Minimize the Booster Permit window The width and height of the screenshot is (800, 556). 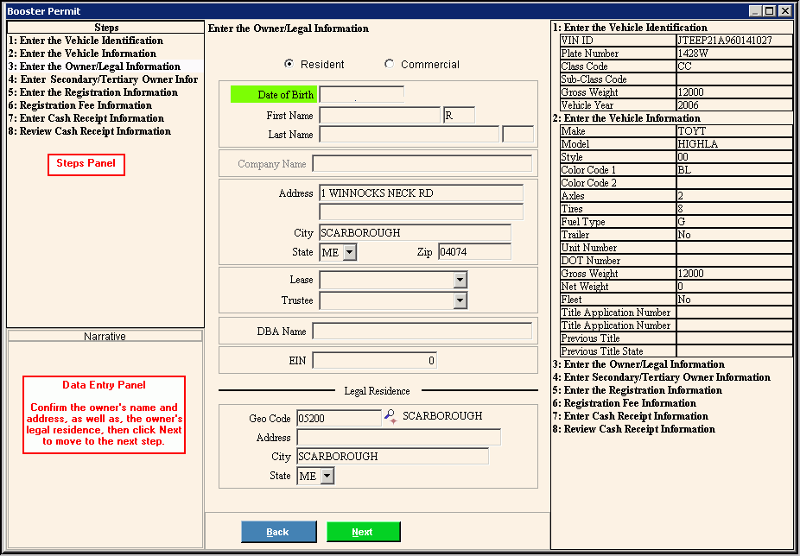coord(756,10)
